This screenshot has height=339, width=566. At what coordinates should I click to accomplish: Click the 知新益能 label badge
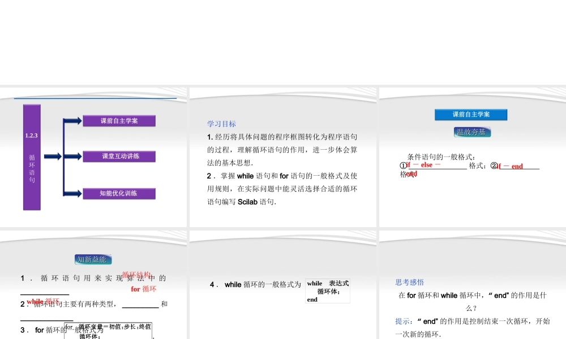[x=93, y=259]
